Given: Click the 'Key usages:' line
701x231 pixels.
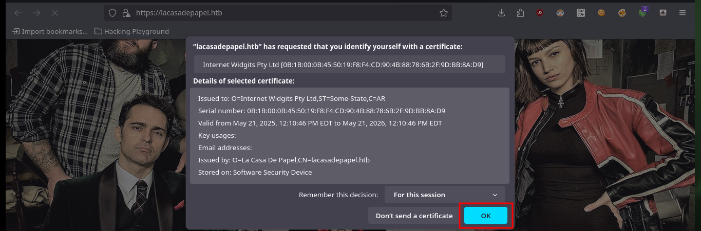Looking at the screenshot, I should [217, 135].
